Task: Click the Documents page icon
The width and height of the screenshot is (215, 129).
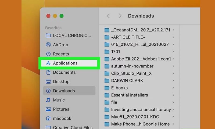Action: pyautogui.click(x=48, y=72)
